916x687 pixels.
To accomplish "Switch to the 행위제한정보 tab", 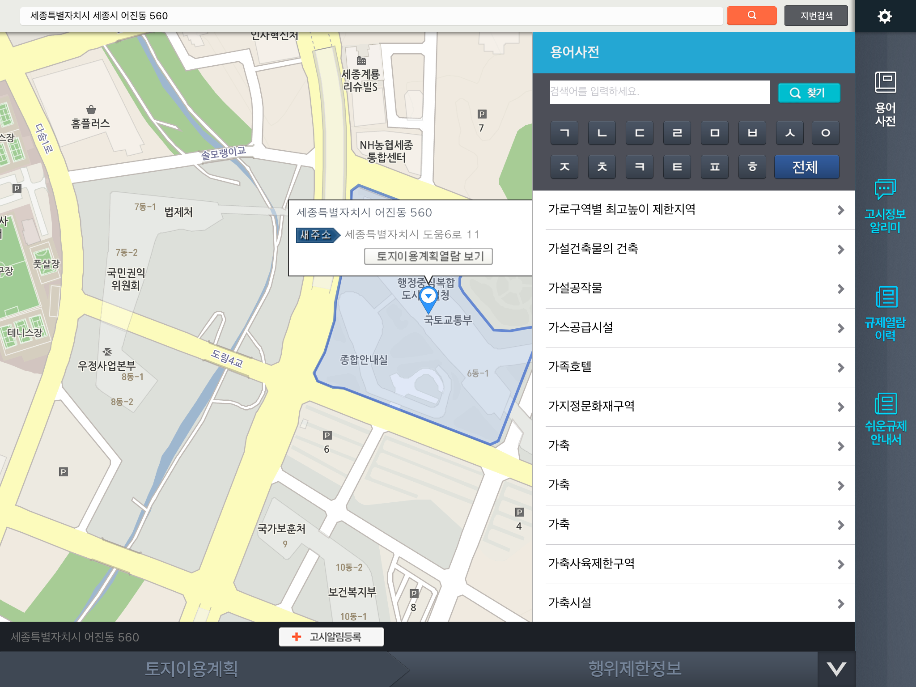I will [x=635, y=669].
